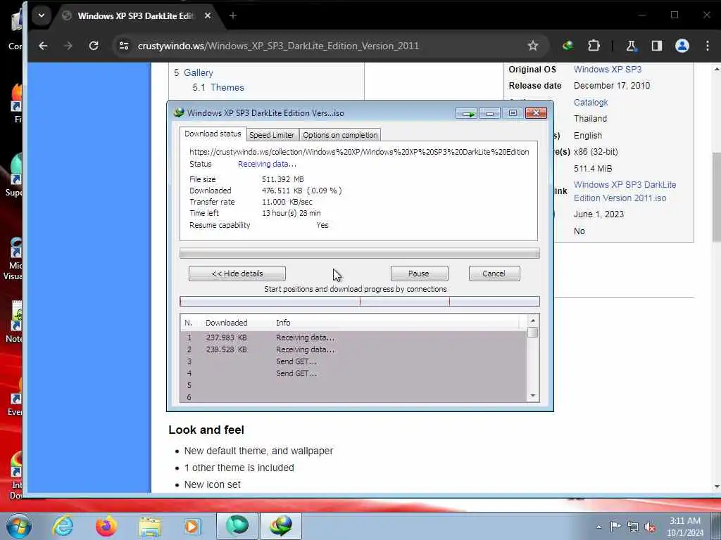Image resolution: width=721 pixels, height=540 pixels.
Task: Close the Windows XP SP3 DarkLite tab
Action: 208,15
